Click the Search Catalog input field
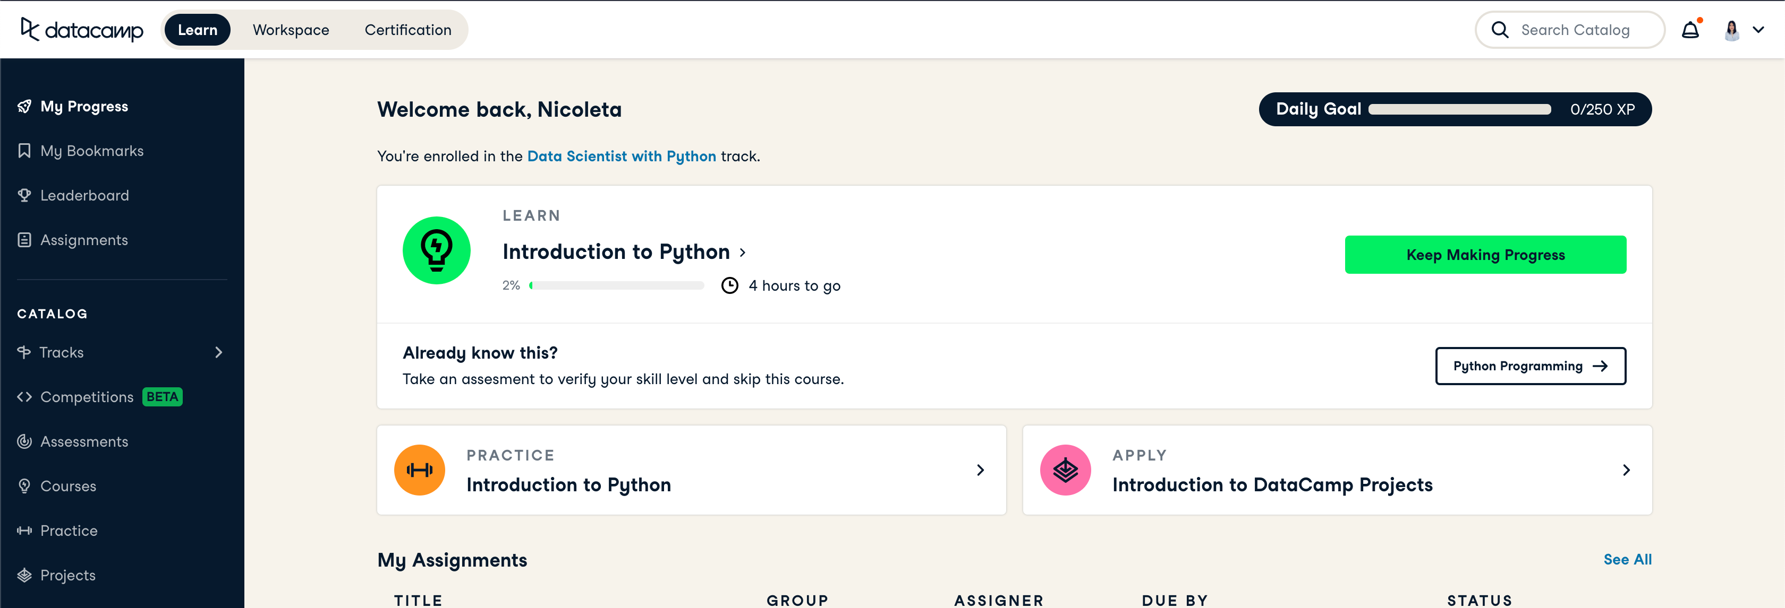 [1569, 30]
